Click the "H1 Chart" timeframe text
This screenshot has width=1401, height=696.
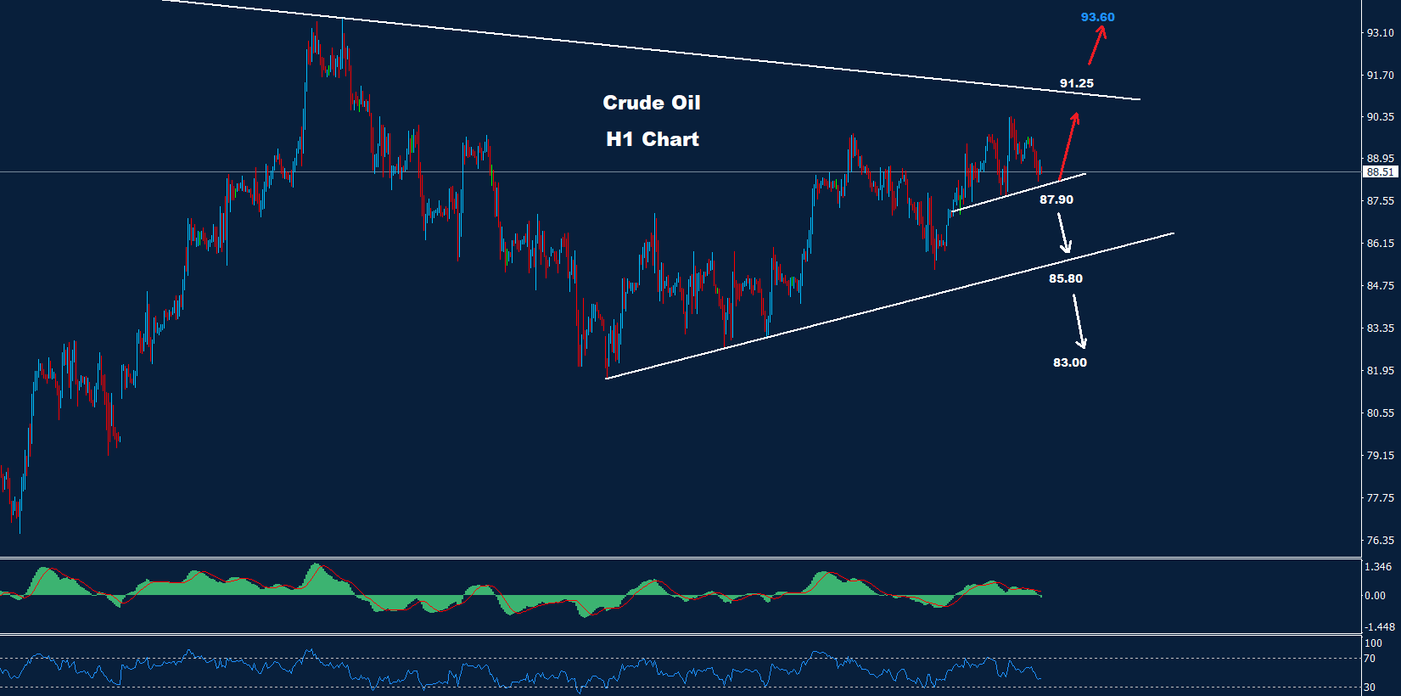[652, 139]
